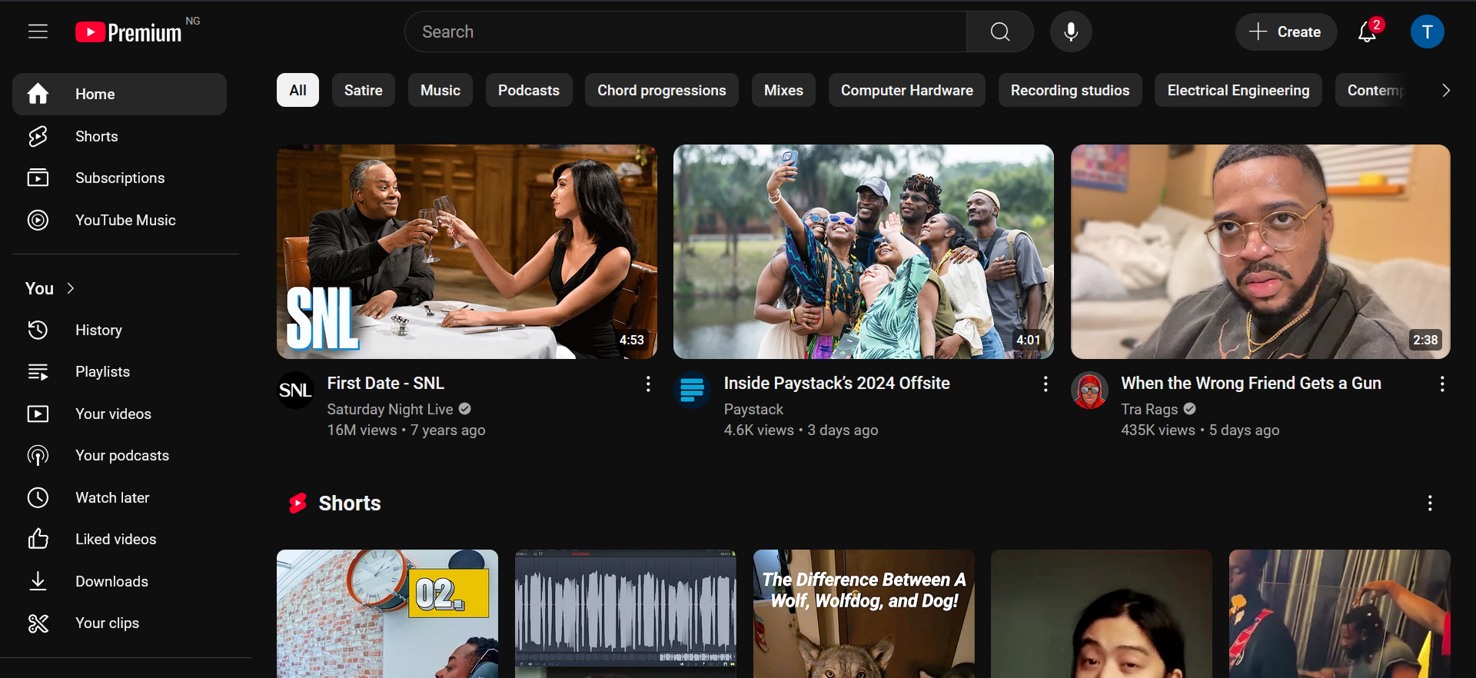
Task: Click the voice search microphone icon
Action: click(x=1071, y=32)
